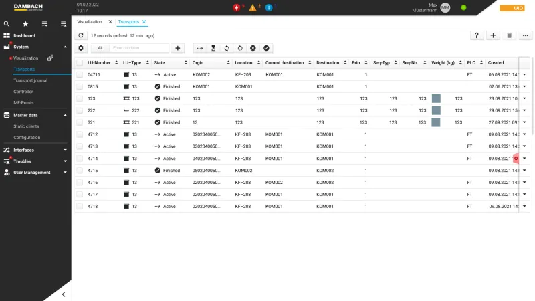535x301 pixels.
Task: Click weight color swatch in row 222
Action: [436, 110]
